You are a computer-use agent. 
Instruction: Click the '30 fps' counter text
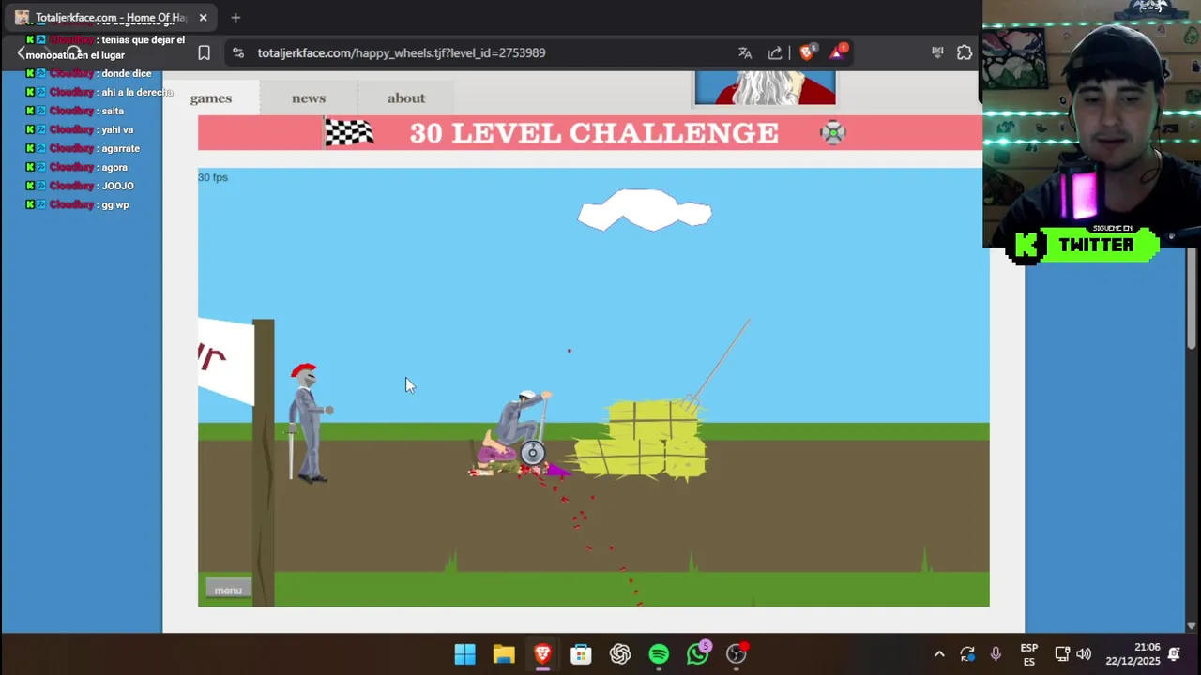[x=213, y=177]
